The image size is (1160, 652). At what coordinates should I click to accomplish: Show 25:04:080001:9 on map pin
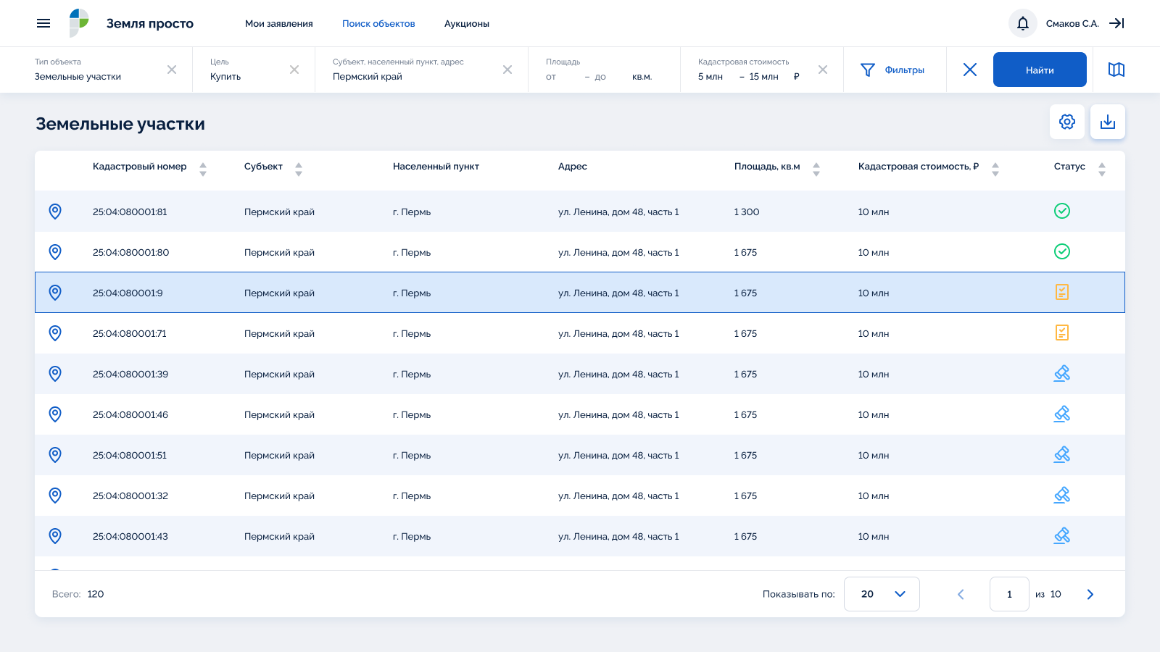[55, 293]
